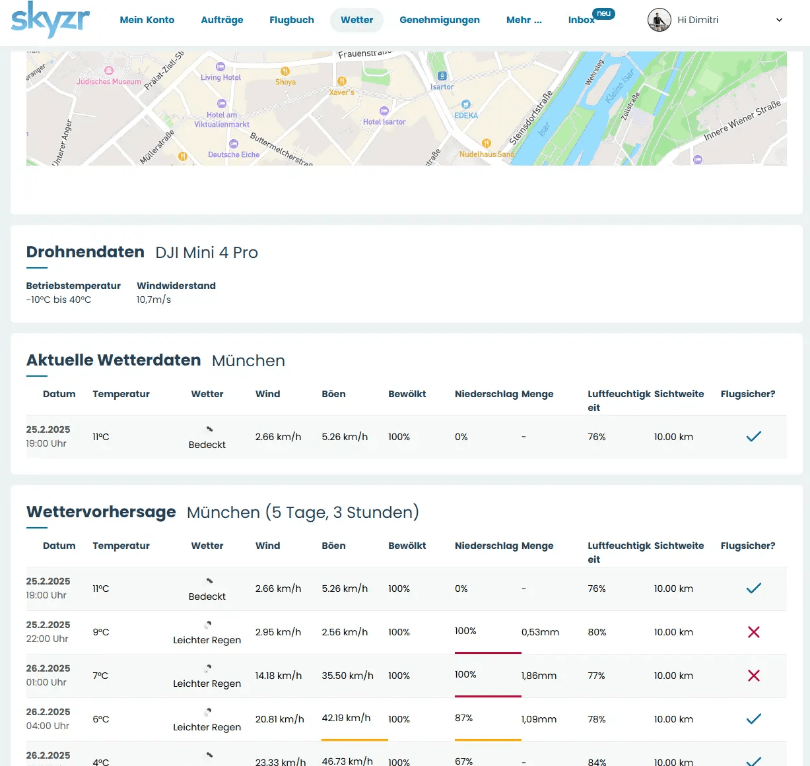Click the 35.50 km/h gust value
Image resolution: width=810 pixels, height=766 pixels.
[347, 676]
